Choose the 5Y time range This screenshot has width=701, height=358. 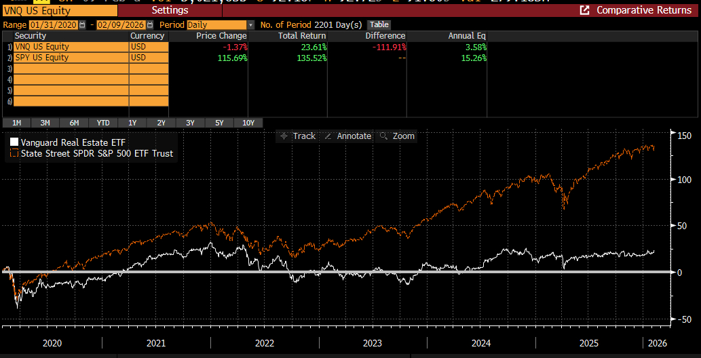pyautogui.click(x=219, y=123)
